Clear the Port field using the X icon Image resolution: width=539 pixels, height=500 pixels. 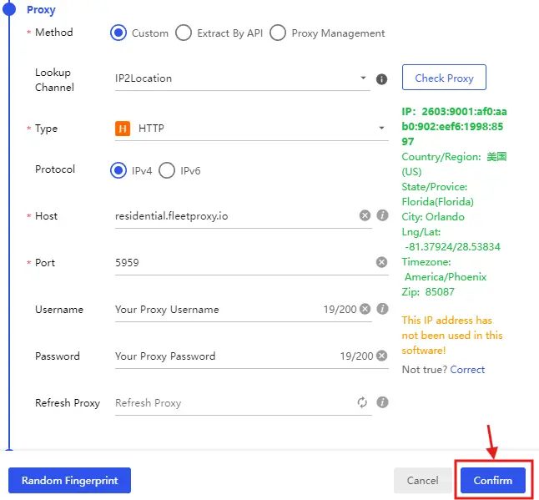tap(381, 262)
